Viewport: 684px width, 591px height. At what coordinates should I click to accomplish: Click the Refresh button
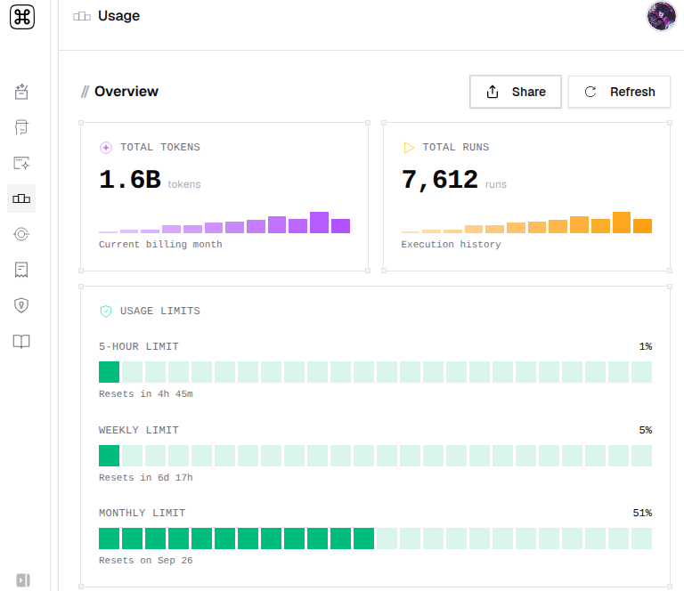pos(619,92)
